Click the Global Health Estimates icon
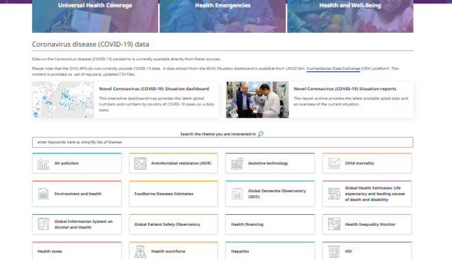Image resolution: width=452 pixels, height=260 pixels. point(334,194)
